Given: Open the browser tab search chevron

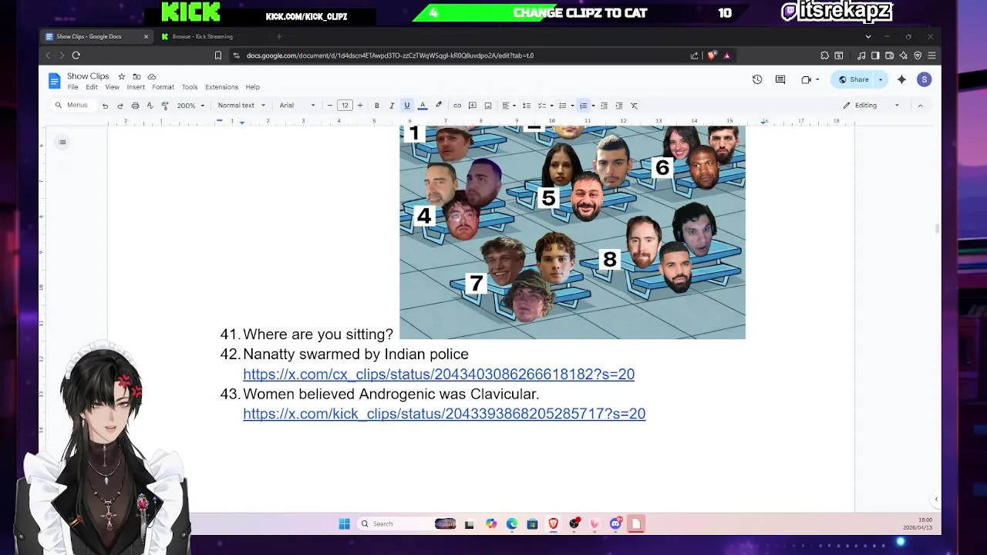Looking at the screenshot, I should tap(868, 36).
